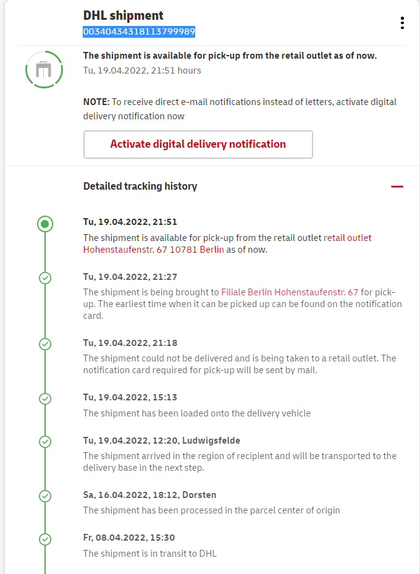
Task: Click the 15:13 loaded-on-vehicle checkmark marker
Action: tap(45, 399)
